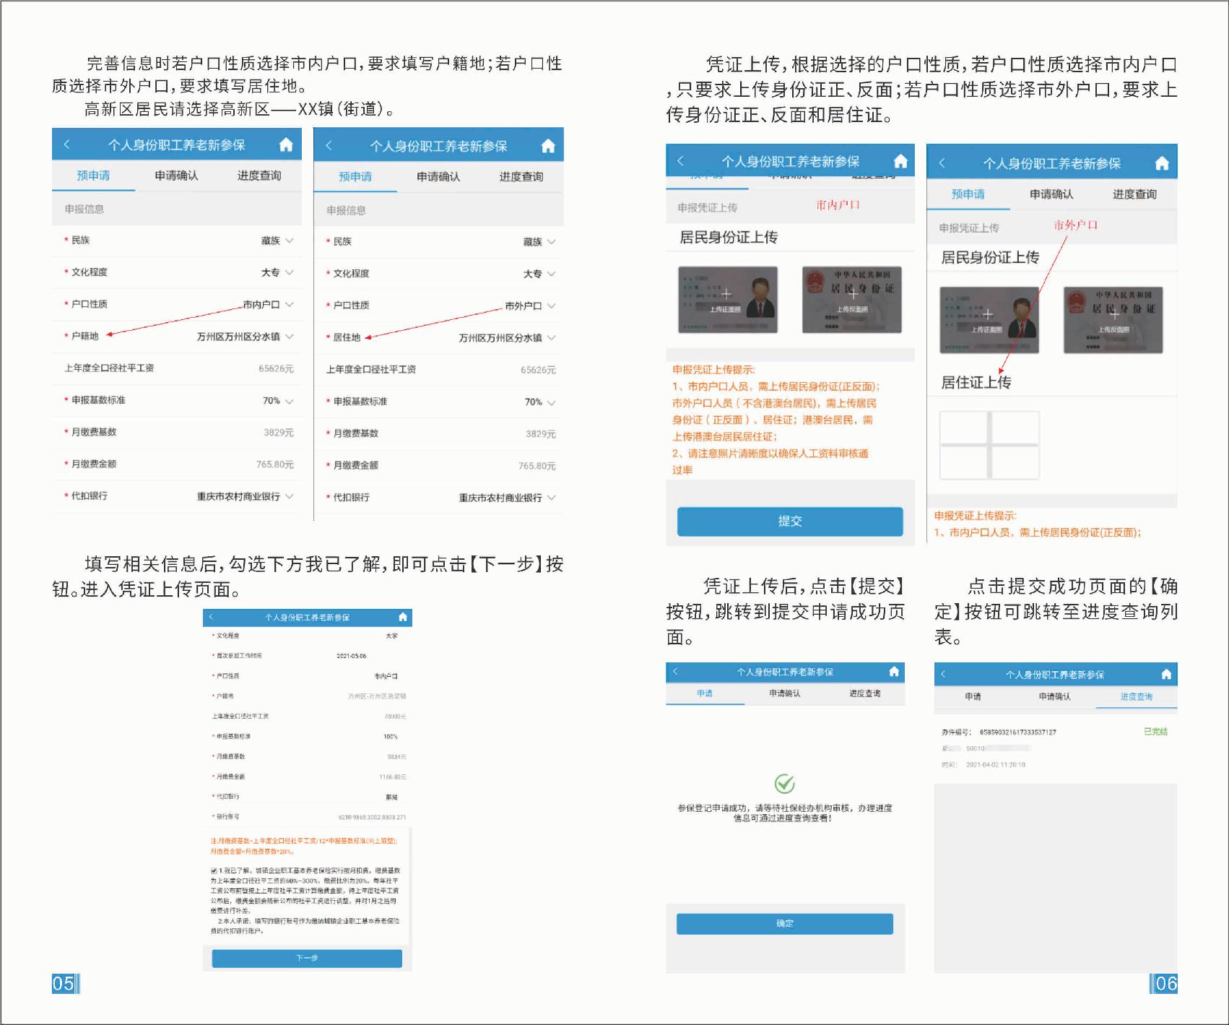The height and width of the screenshot is (1025, 1229).
Task: Tap back arrow on the 居住证上传 screen
Action: coord(942,163)
